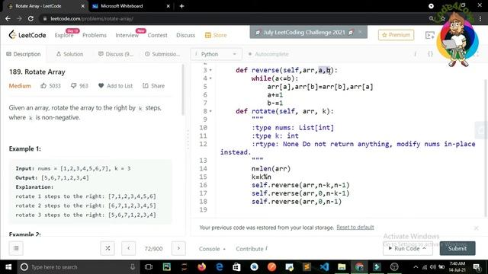
Task: Toggle the Autocomplete option
Action: point(268,54)
